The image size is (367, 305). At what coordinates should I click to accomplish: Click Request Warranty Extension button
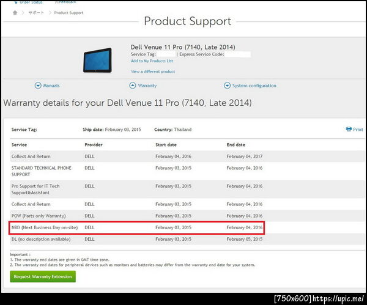(x=43, y=276)
